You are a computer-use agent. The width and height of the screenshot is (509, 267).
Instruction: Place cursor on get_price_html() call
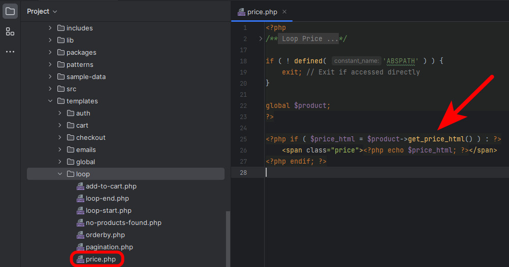pos(440,139)
